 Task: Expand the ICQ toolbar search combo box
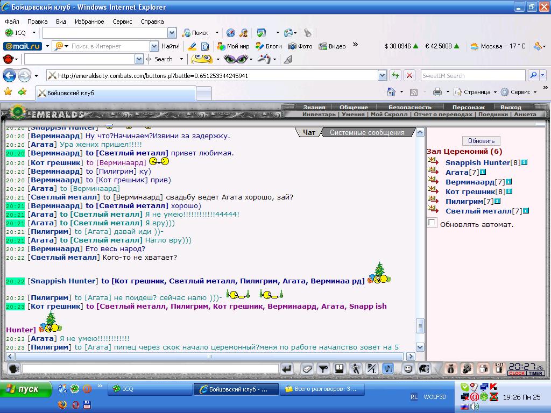[x=172, y=33]
